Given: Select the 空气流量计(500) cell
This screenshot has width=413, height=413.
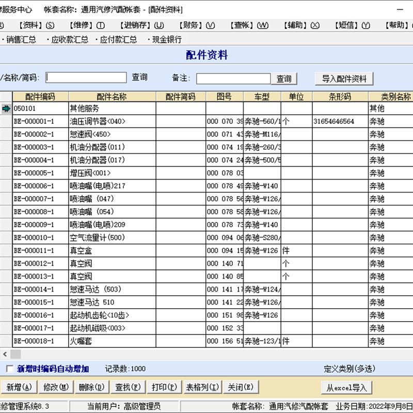Looking at the screenshot, I should (112, 237).
